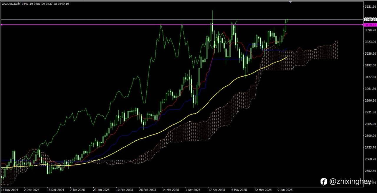Image resolution: width=377 pixels, height=193 pixels.
Task: Click the 2800.00 price axis label
Action: tap(370, 136)
